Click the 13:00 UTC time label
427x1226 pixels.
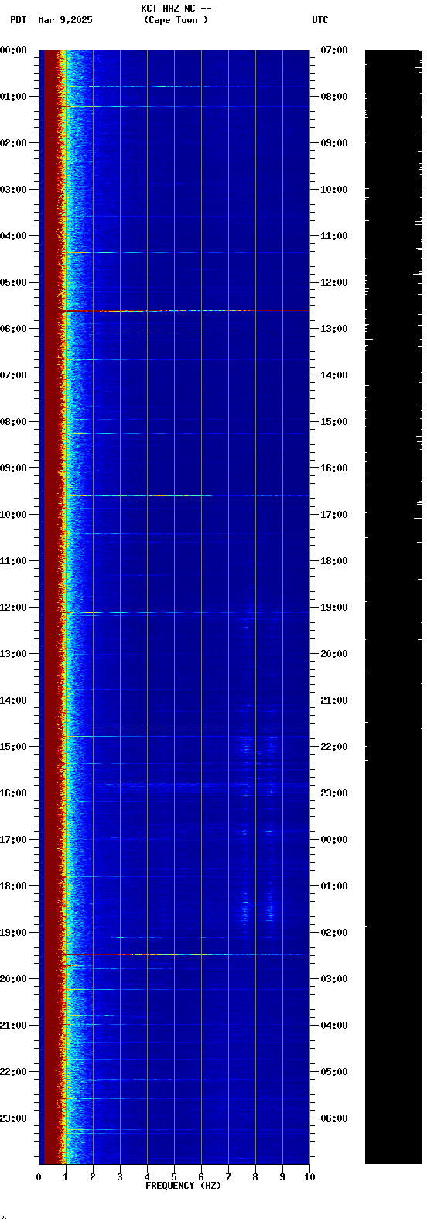click(x=334, y=329)
